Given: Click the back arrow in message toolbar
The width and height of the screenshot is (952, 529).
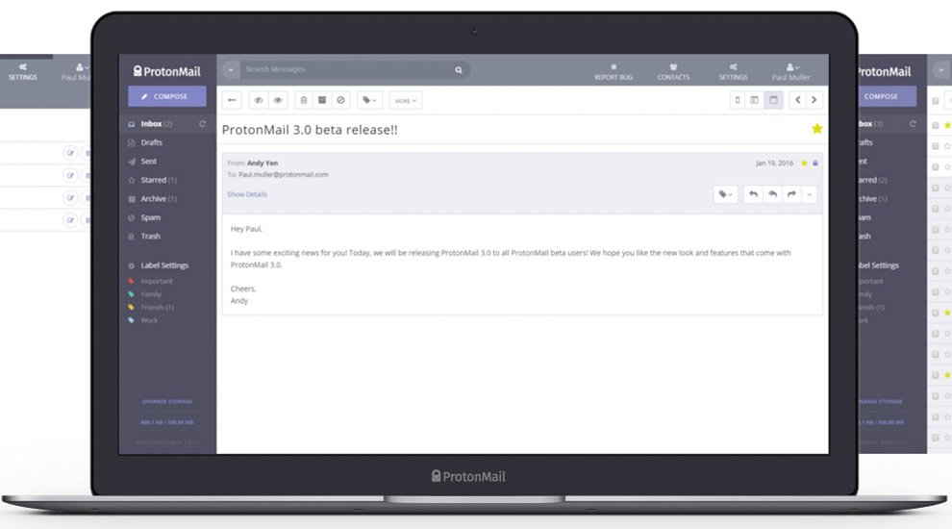Looking at the screenshot, I should pyautogui.click(x=232, y=100).
